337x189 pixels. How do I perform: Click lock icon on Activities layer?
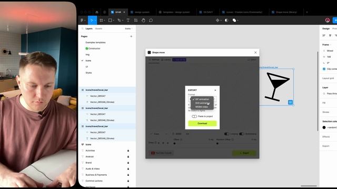(128, 151)
